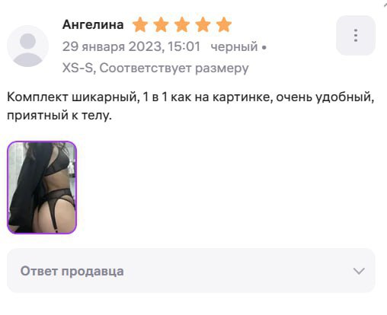Image resolution: width=387 pixels, height=315 pixels.
Task: Expand seller reply with the chevron arrow
Action: coord(359,271)
